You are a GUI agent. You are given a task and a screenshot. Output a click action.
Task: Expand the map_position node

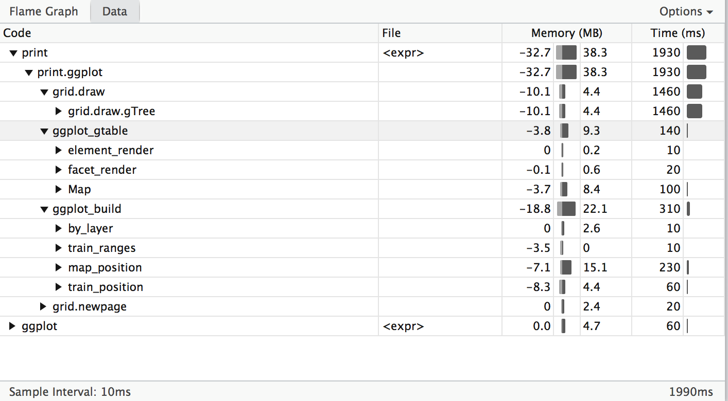coord(59,267)
